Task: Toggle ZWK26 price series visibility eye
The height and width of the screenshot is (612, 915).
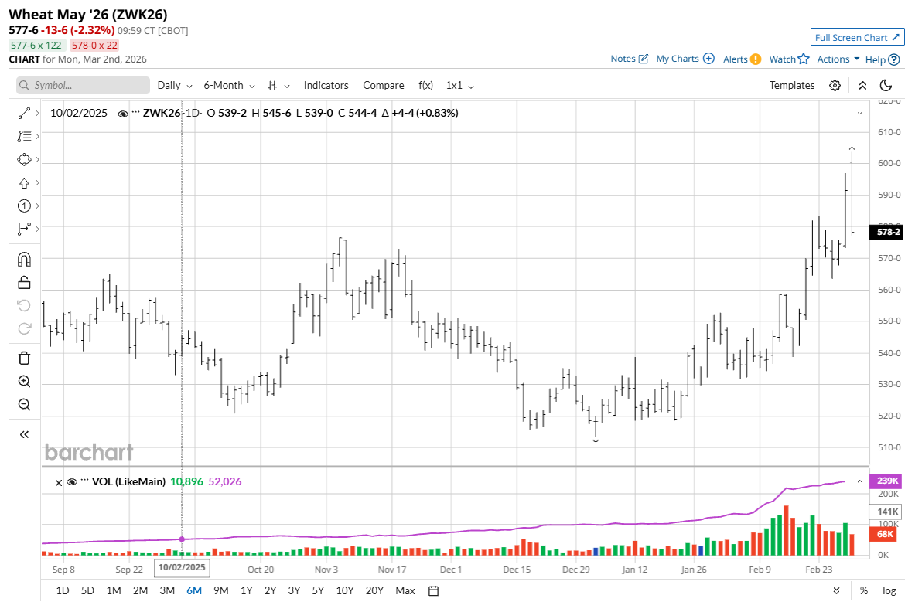Action: (x=122, y=114)
